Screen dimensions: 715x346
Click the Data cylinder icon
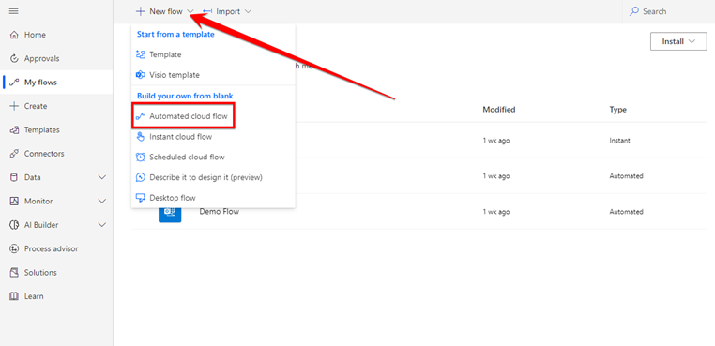[x=14, y=177]
